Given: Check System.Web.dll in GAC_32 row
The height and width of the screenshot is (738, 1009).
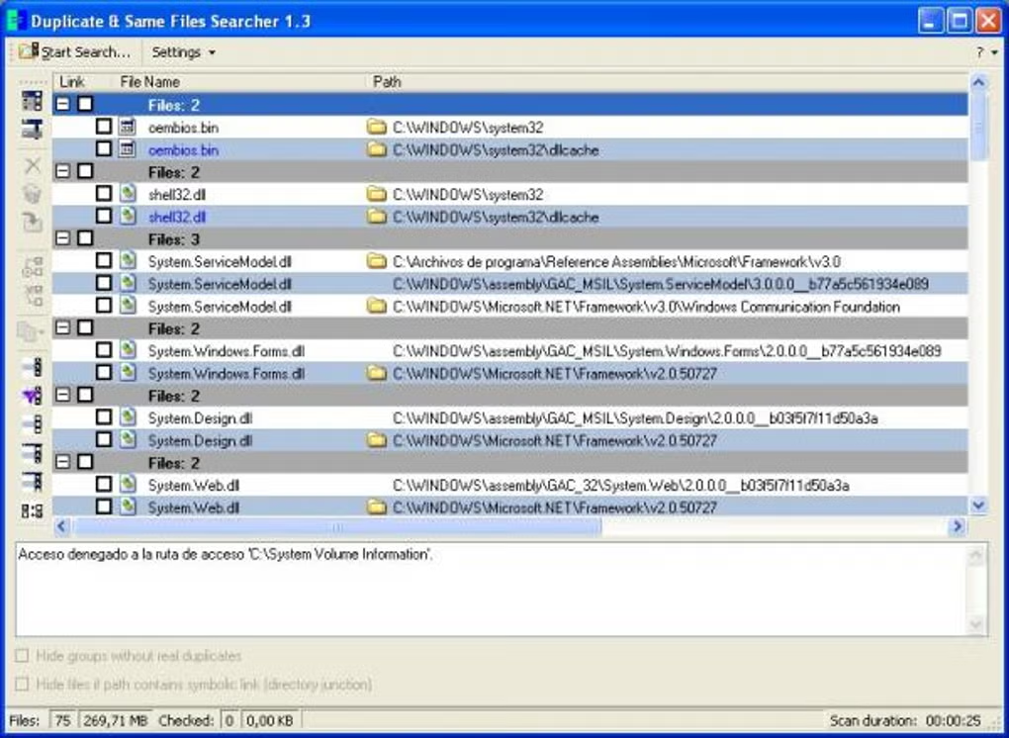Looking at the screenshot, I should (x=104, y=484).
